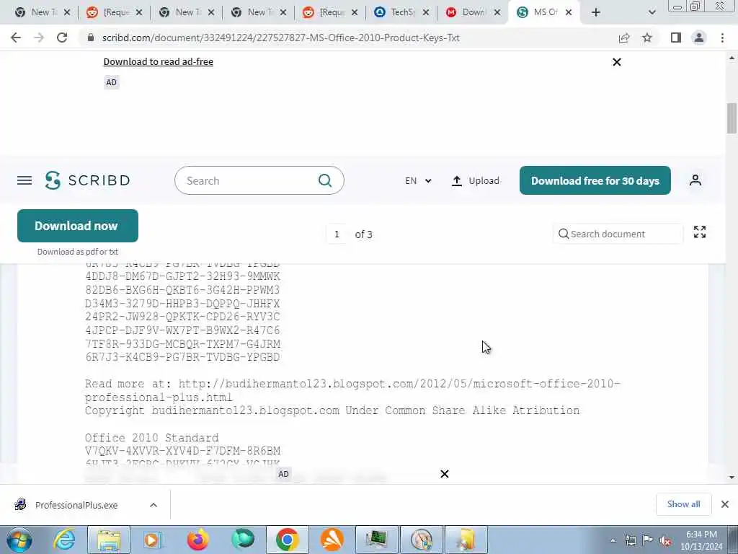Open Windows Media Player taskbar icon
This screenshot has width=738, height=554.
pyautogui.click(x=151, y=540)
